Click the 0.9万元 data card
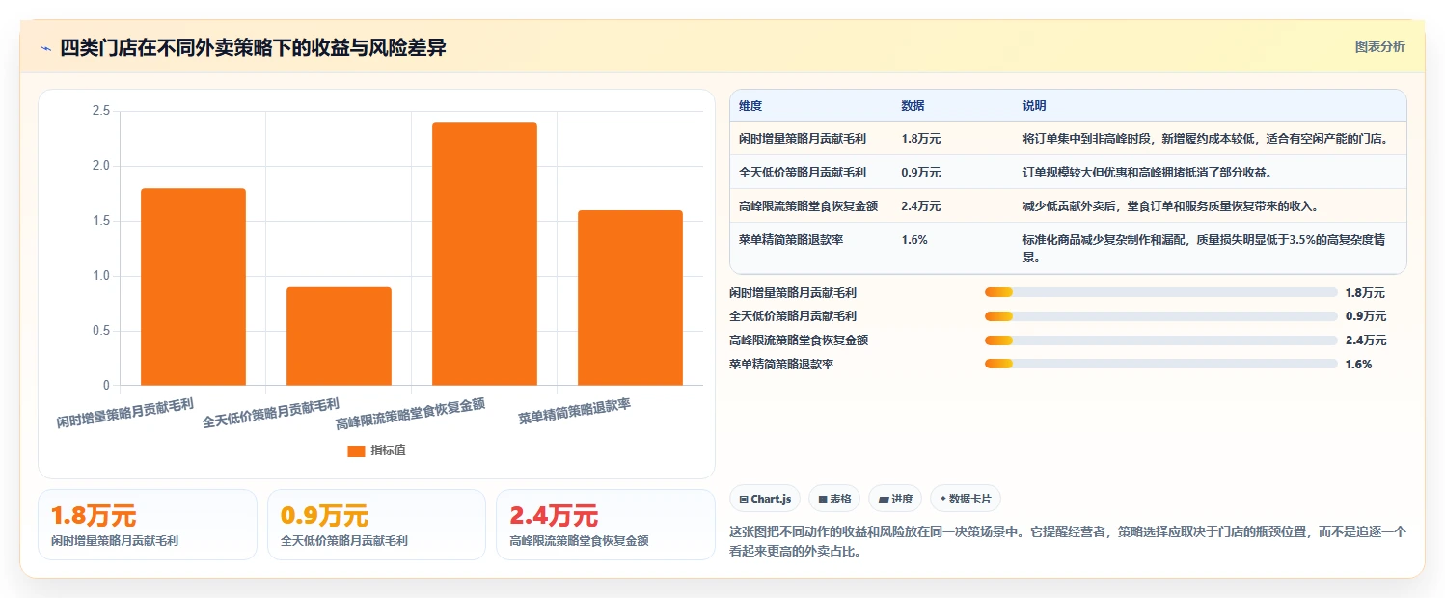The height and width of the screenshot is (598, 1445). pyautogui.click(x=376, y=525)
